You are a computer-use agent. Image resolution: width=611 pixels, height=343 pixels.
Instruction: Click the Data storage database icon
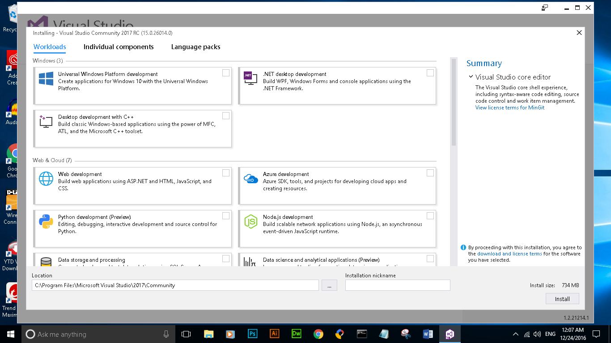pos(46,262)
